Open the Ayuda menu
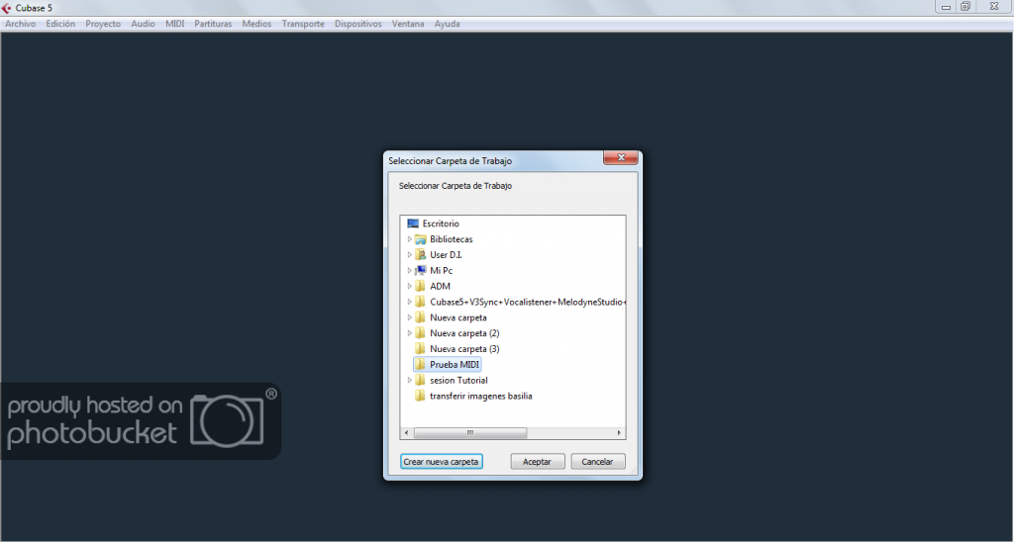 click(447, 24)
